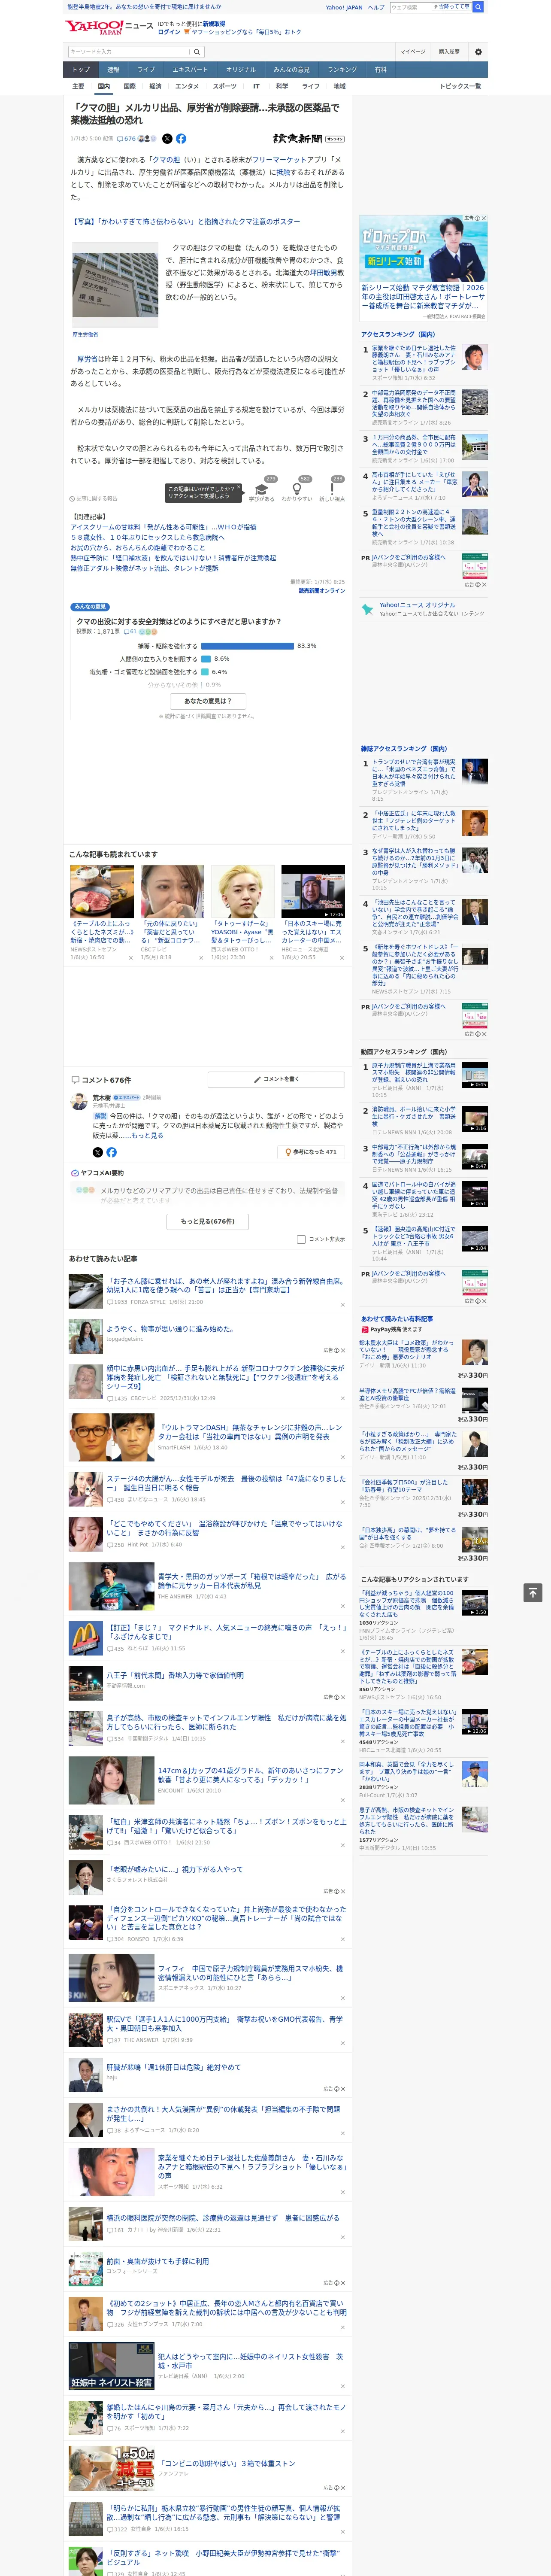The image size is (551, 2576).
Task: Click the 人間側の立ち入りを制限する poll bar
Action: pos(206,659)
